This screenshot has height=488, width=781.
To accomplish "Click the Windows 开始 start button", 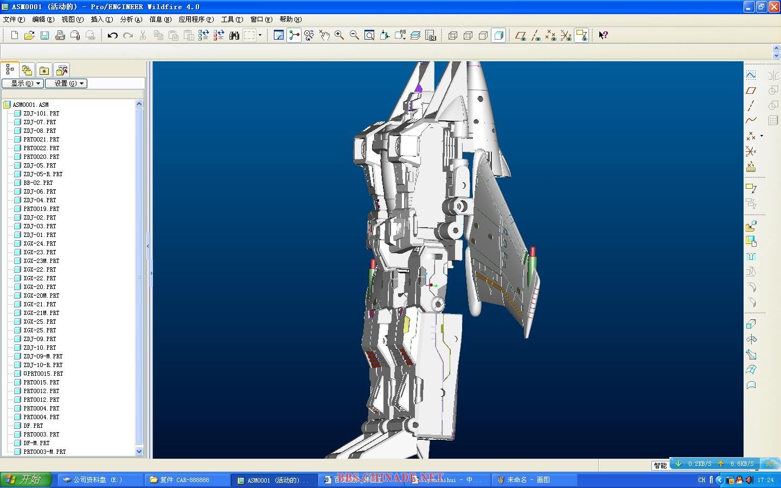I will tap(26, 480).
